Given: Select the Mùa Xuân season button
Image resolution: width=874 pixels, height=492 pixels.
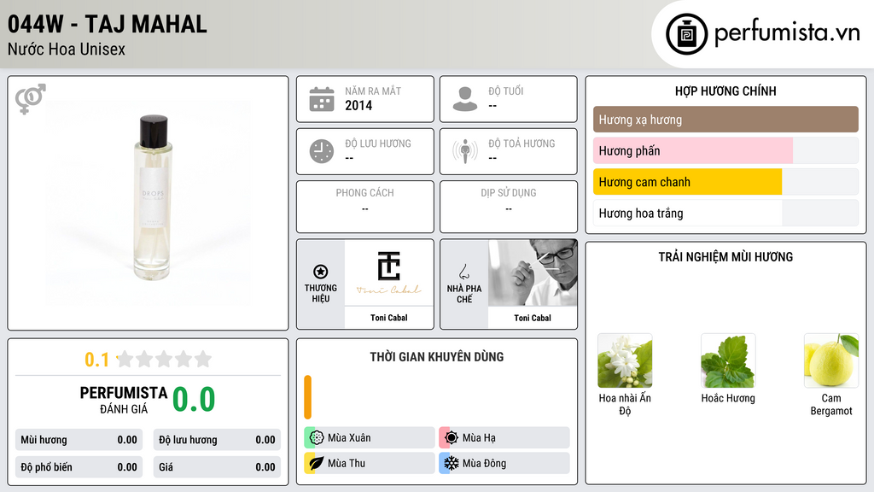Looking at the screenshot, I should pyautogui.click(x=370, y=438).
